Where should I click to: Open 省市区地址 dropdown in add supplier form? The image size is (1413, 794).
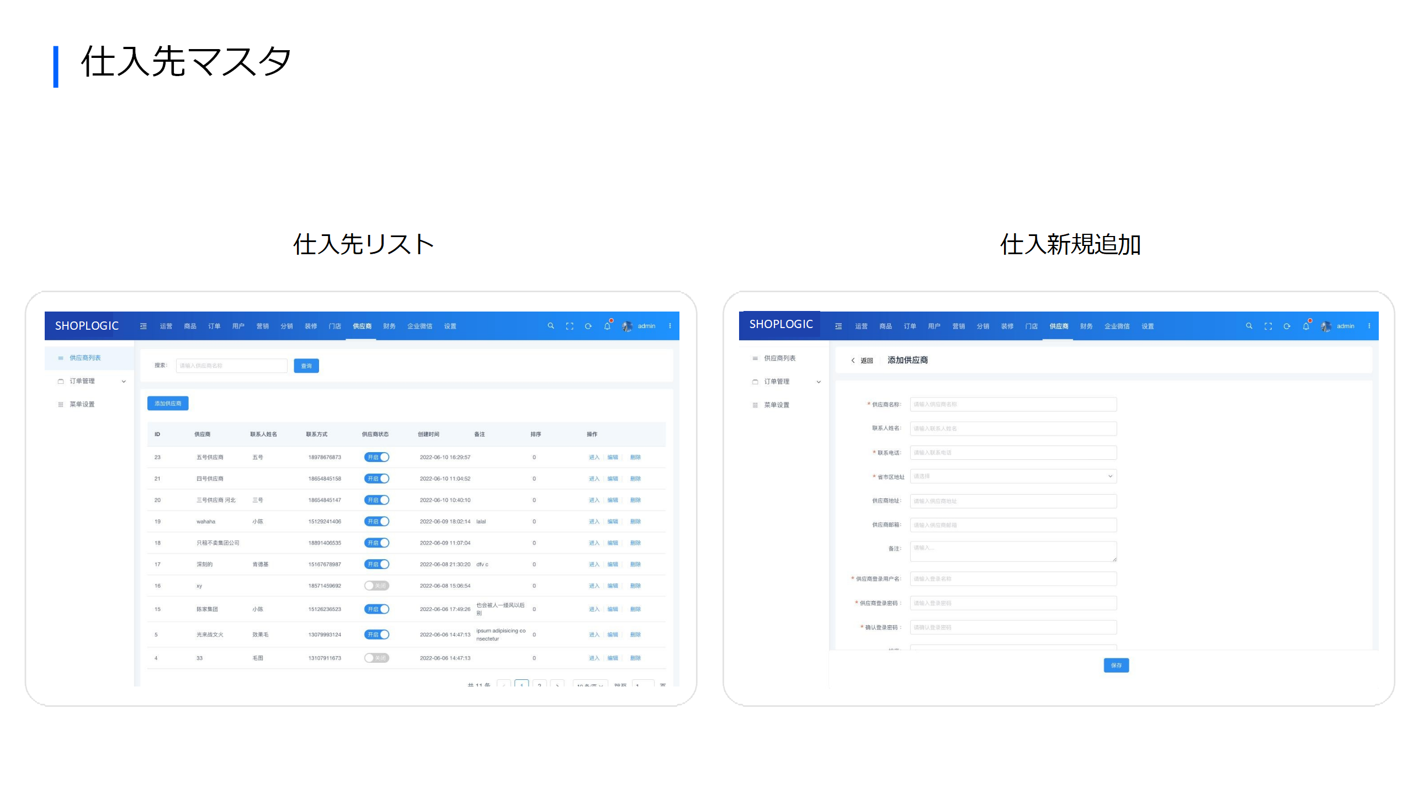[x=1013, y=476]
